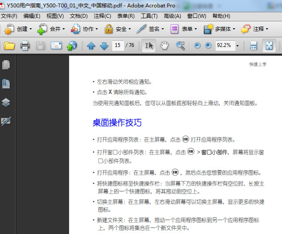
Task: Click the 多媒体 filmstrip icon
Action: coord(208,29)
